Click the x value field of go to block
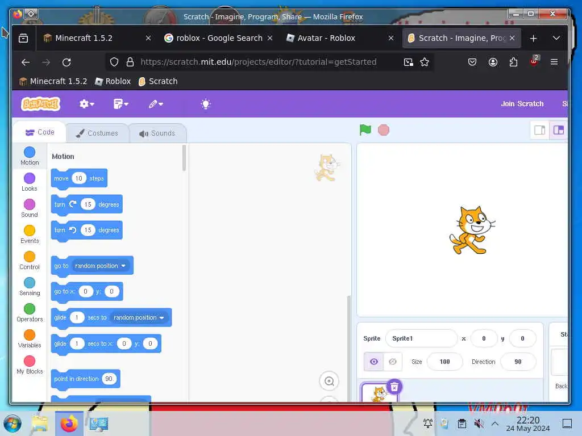The image size is (582, 436). click(x=85, y=291)
